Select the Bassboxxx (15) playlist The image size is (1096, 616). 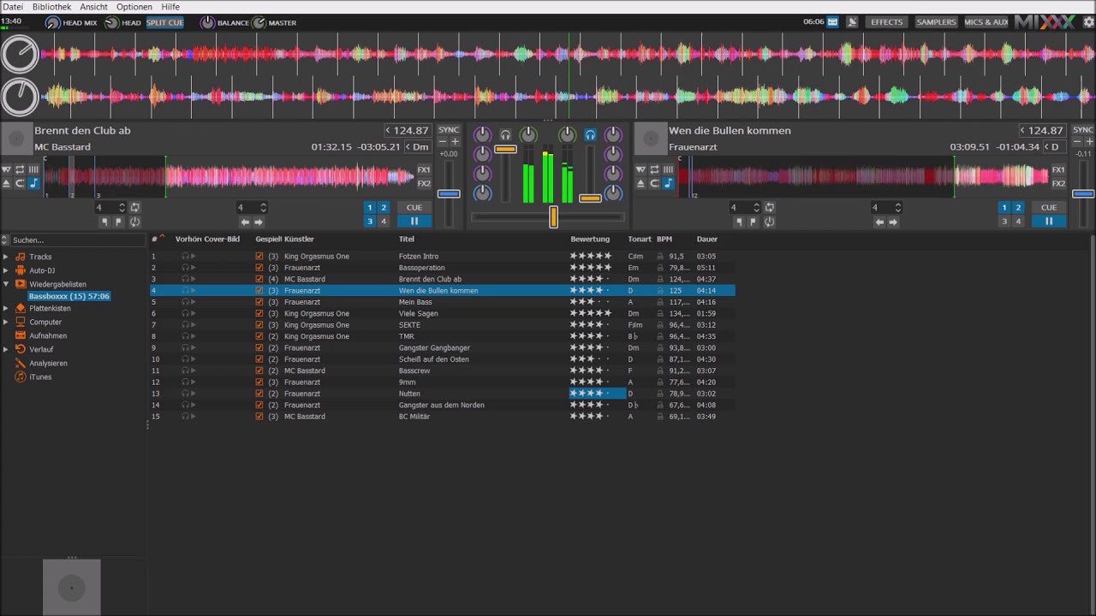coord(68,296)
